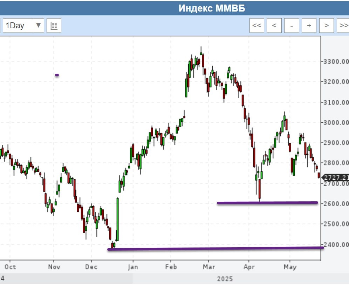The height and width of the screenshot is (287, 349).
Task: Click the 2500.00 price axis label
Action: (336, 224)
